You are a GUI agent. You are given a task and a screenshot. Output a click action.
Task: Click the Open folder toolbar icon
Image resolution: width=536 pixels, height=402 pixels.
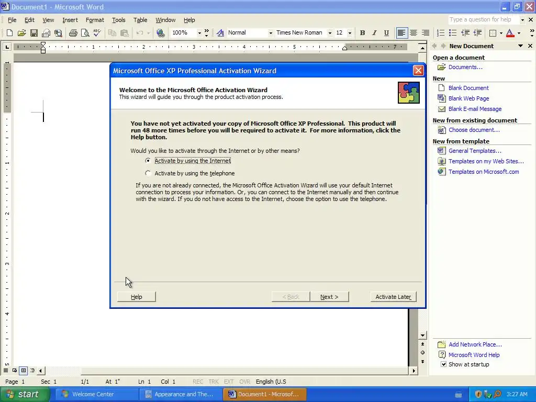21,33
